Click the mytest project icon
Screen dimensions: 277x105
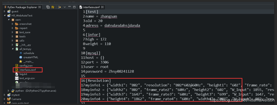pyautogui.click(x=9, y=95)
